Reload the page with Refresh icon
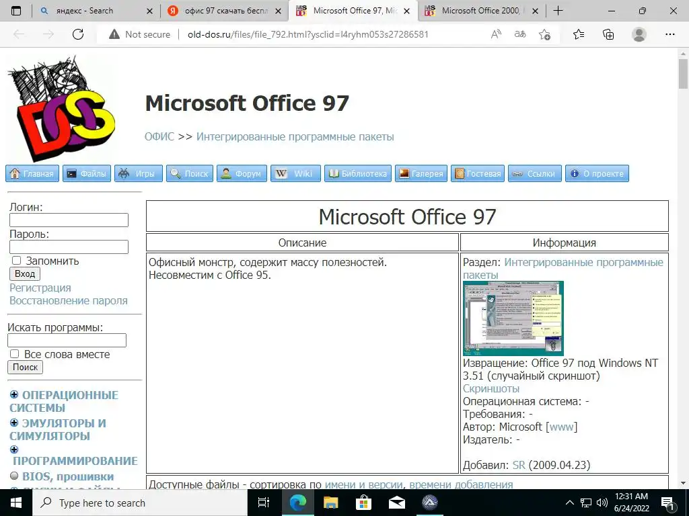The image size is (689, 516). (x=78, y=34)
